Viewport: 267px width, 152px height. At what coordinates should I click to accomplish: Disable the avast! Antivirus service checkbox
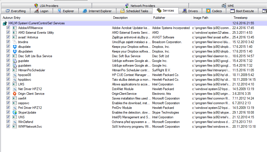[x=8, y=37]
